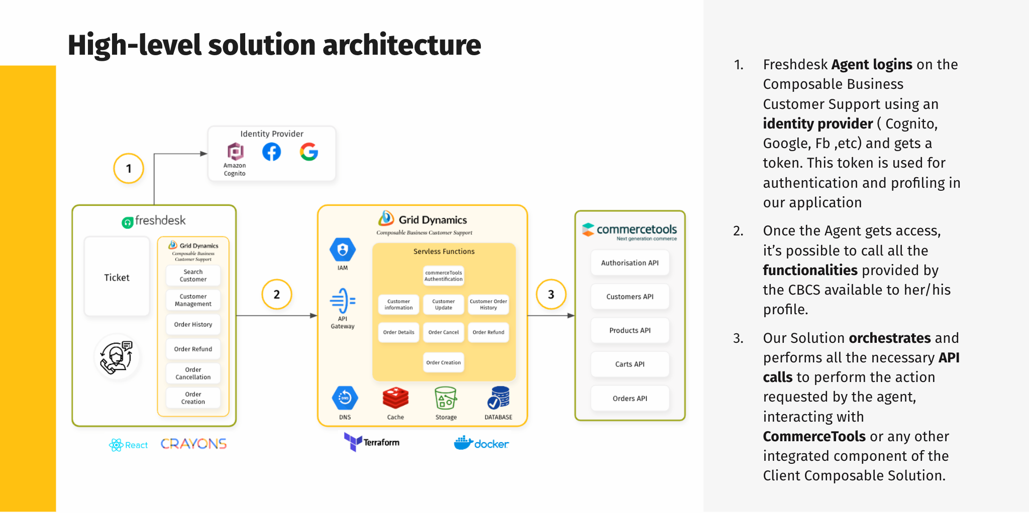Select the Docker whale logo

[464, 442]
